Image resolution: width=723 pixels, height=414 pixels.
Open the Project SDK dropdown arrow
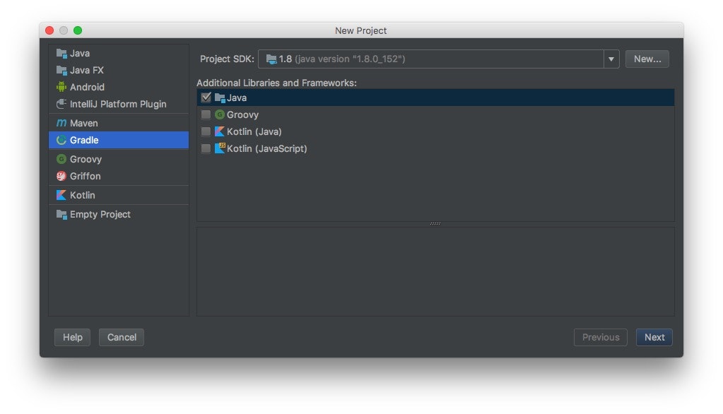point(611,59)
